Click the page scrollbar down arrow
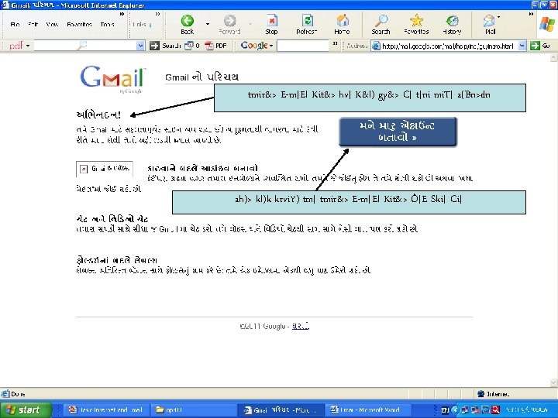Viewport: 558px width, 418px height. [553, 383]
